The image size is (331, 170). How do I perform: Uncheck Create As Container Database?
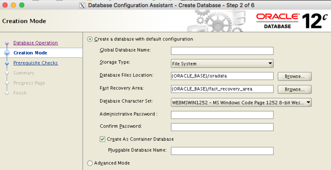click(x=102, y=139)
